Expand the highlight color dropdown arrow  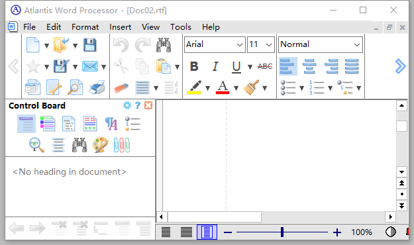[207, 88]
